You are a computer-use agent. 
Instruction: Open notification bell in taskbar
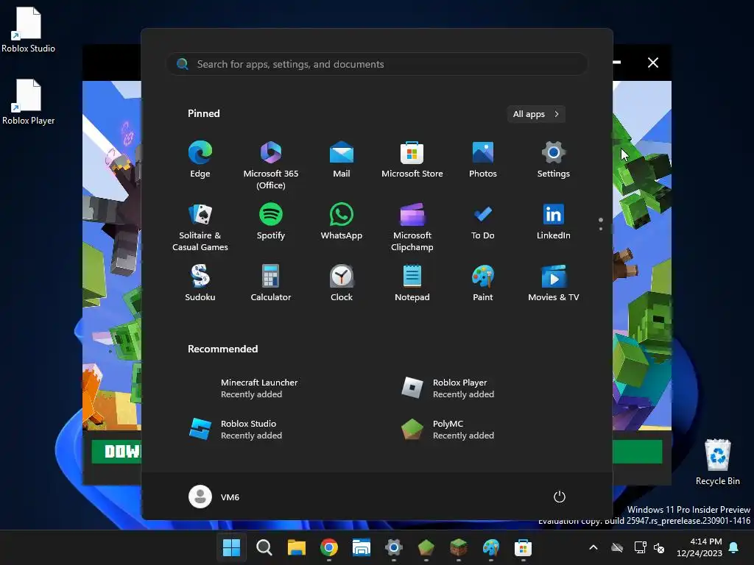coord(734,547)
